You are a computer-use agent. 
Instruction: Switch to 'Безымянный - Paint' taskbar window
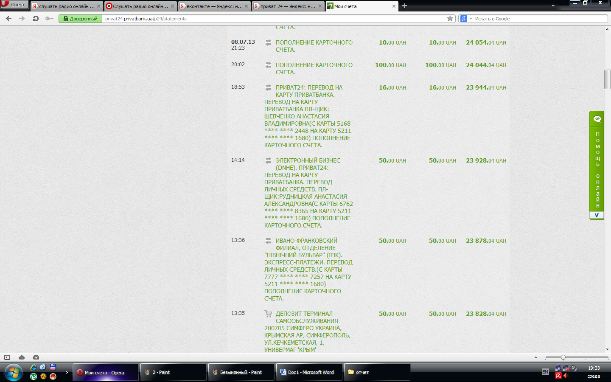241,372
